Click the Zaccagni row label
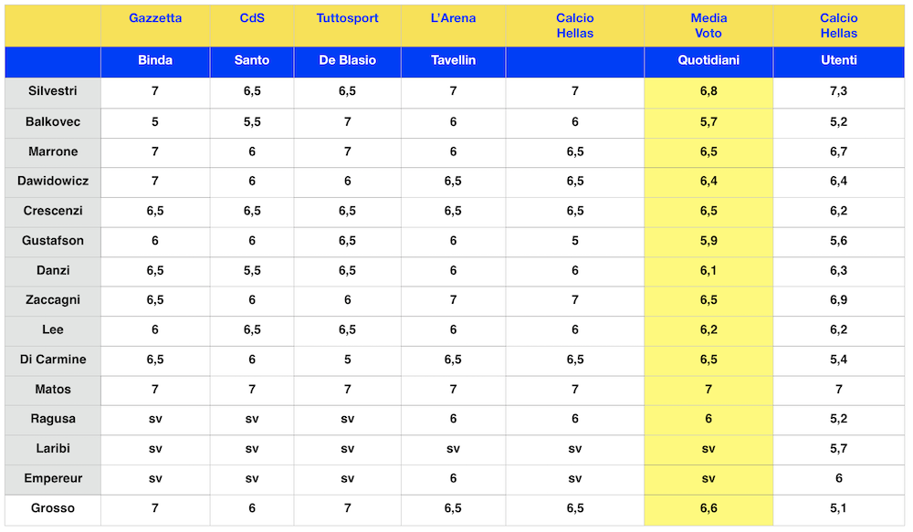The height and width of the screenshot is (532, 913). [x=53, y=300]
